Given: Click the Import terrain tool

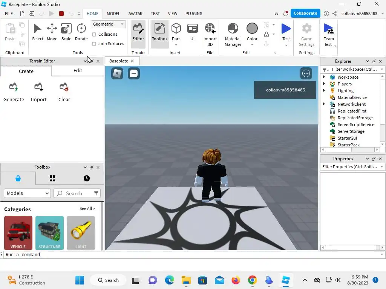Looking at the screenshot, I should 39,93.
